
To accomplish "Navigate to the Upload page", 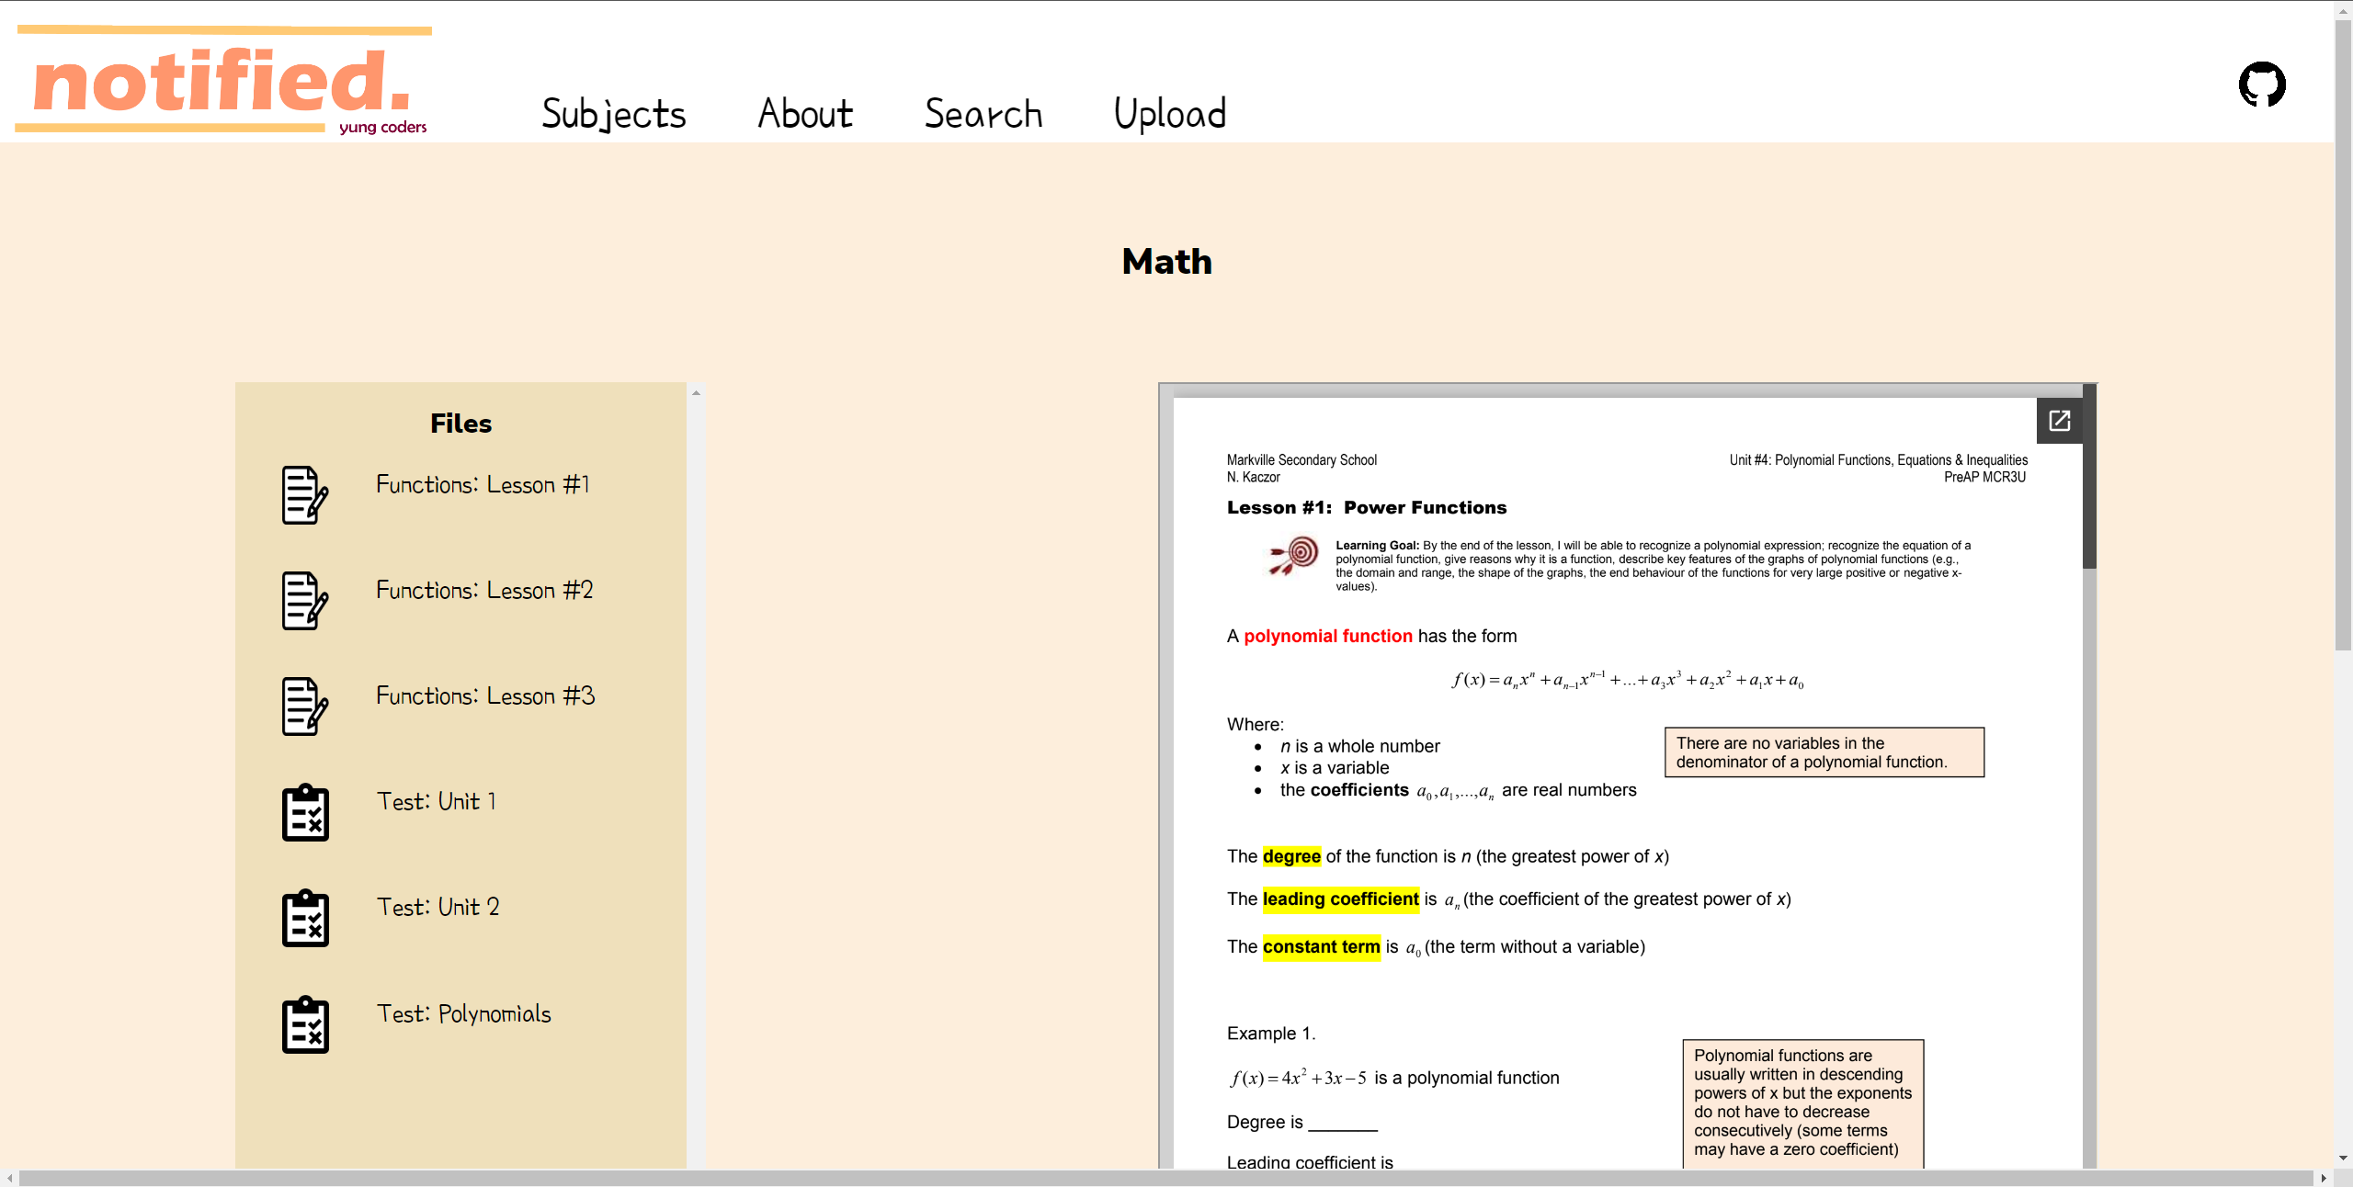I will tap(1169, 114).
